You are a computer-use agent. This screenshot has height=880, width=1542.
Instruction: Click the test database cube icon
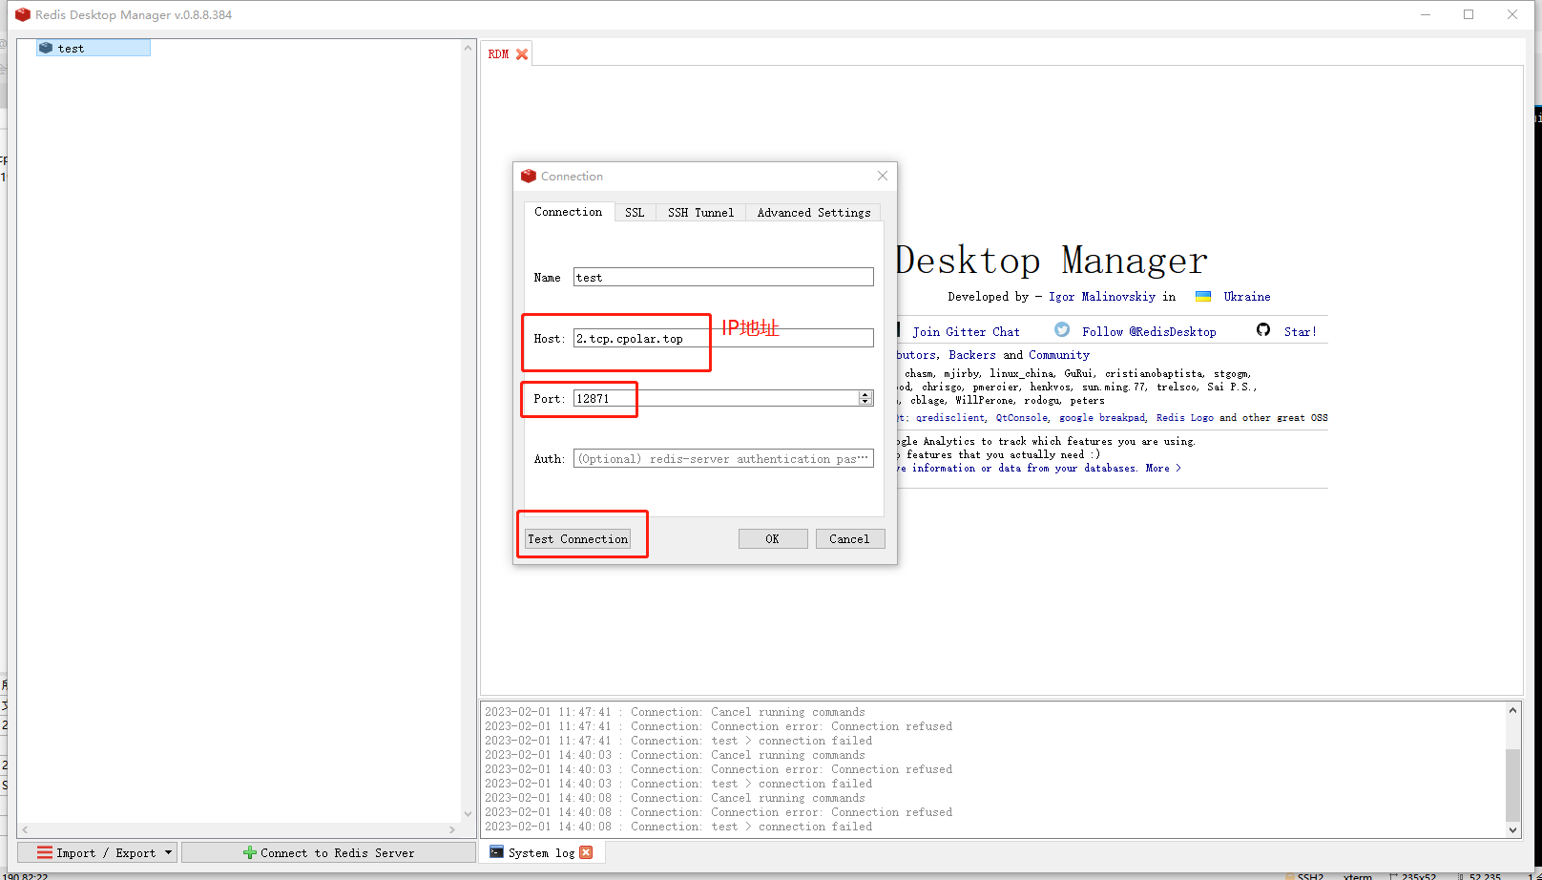click(46, 48)
